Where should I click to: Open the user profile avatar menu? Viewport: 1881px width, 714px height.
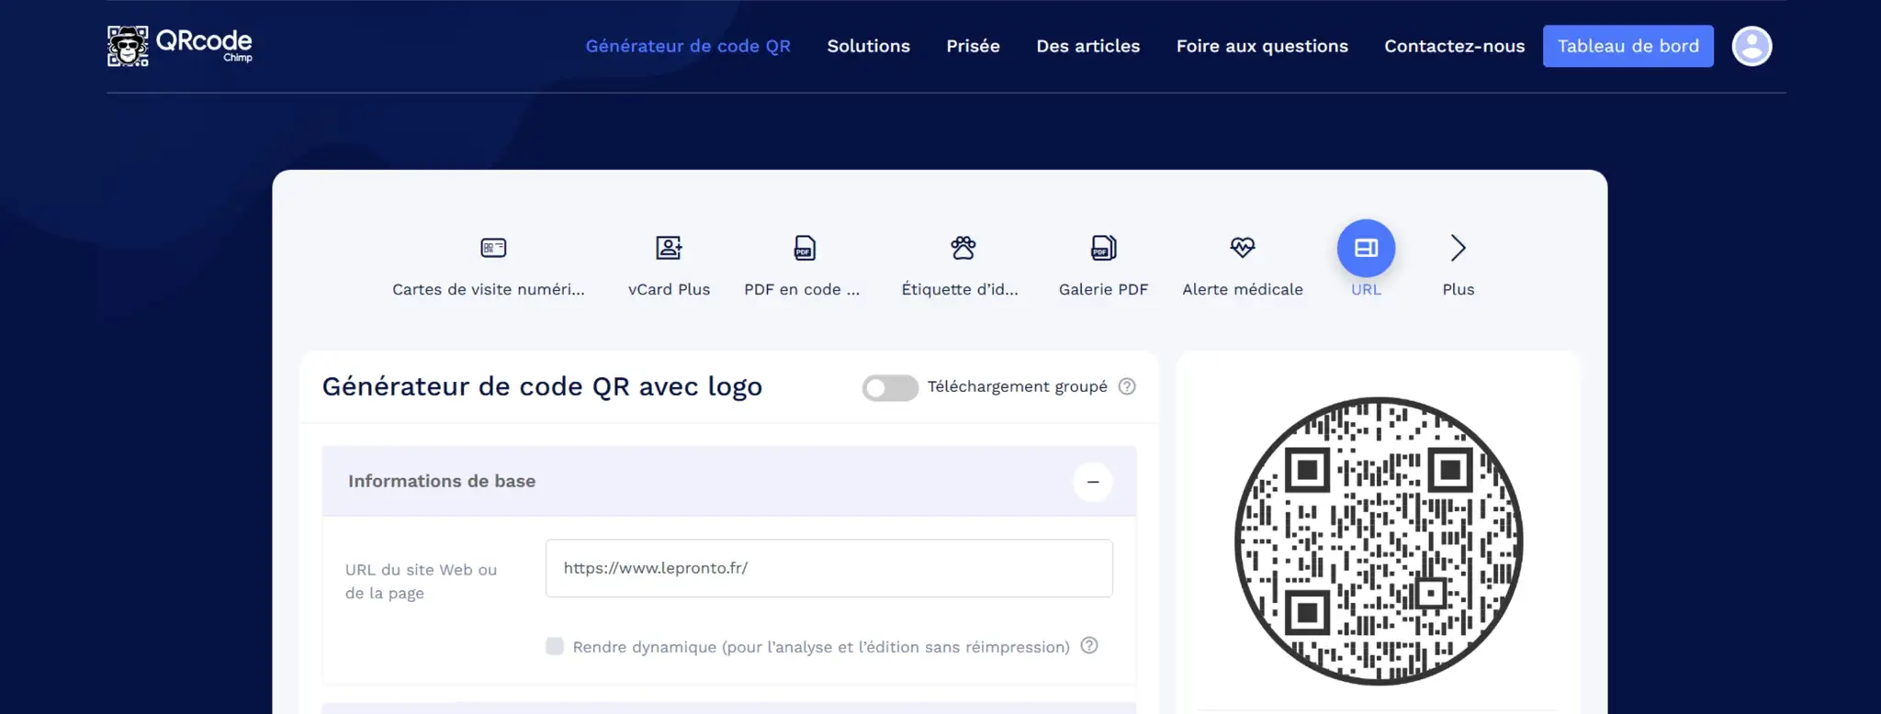1751,46
